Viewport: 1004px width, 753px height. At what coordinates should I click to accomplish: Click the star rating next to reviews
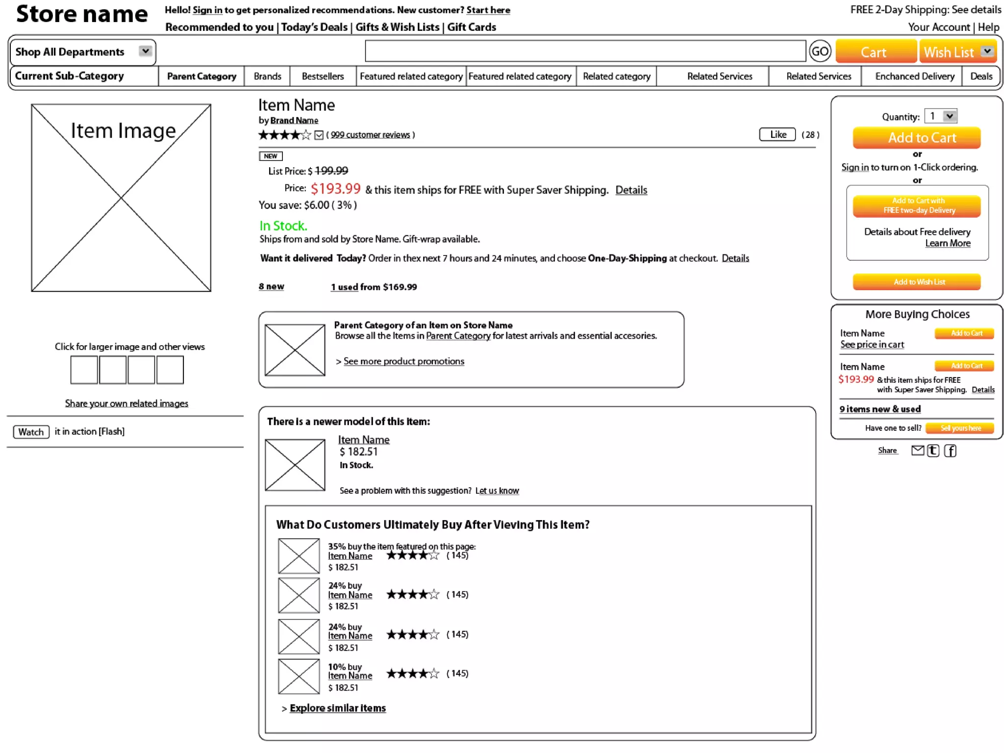point(284,135)
